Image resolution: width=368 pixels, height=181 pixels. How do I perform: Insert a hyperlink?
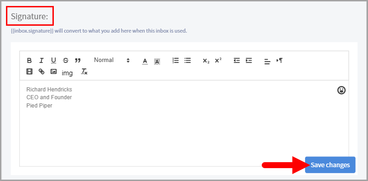(41, 72)
